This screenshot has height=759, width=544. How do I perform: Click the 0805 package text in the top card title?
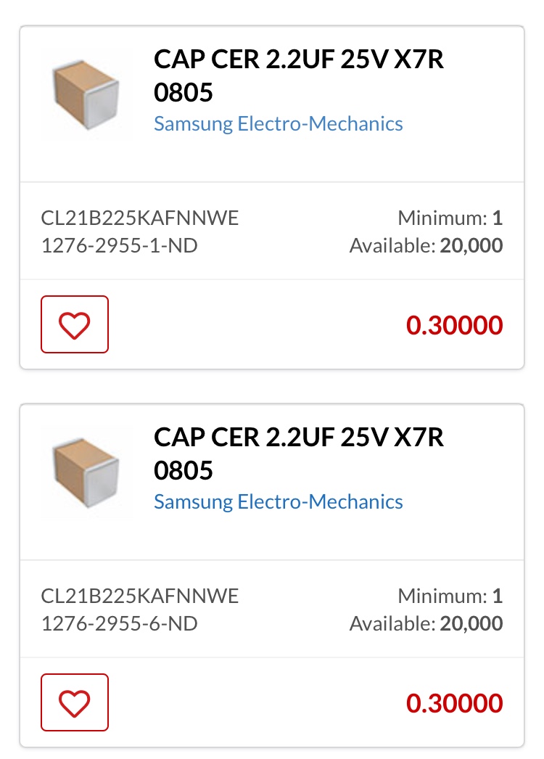[184, 92]
